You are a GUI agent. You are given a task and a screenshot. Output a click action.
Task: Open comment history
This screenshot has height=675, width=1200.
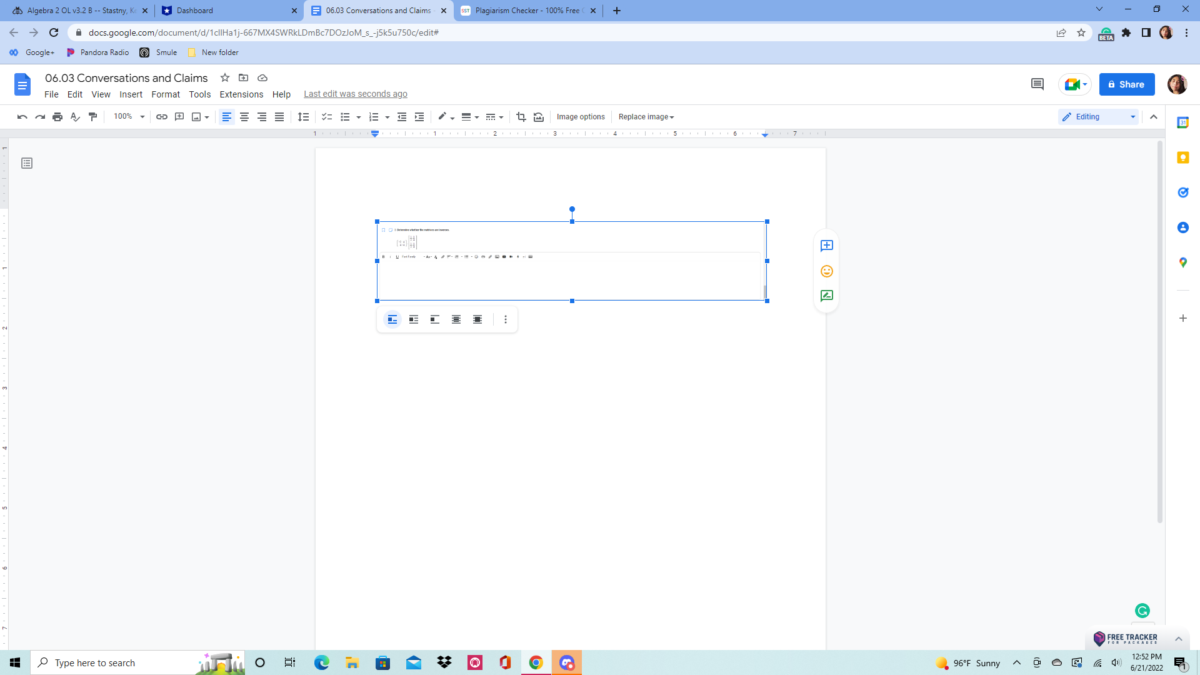click(1037, 84)
